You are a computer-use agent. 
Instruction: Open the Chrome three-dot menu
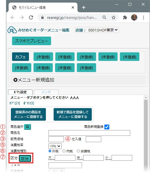[143, 17]
